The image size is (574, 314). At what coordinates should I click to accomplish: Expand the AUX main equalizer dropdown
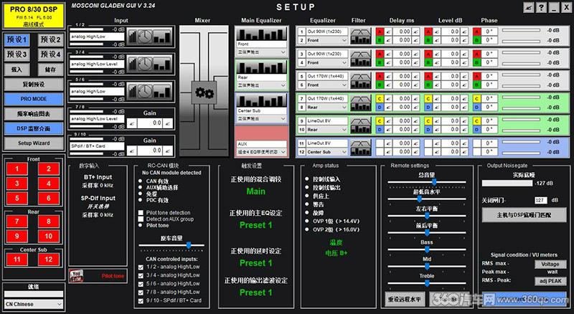click(x=261, y=151)
